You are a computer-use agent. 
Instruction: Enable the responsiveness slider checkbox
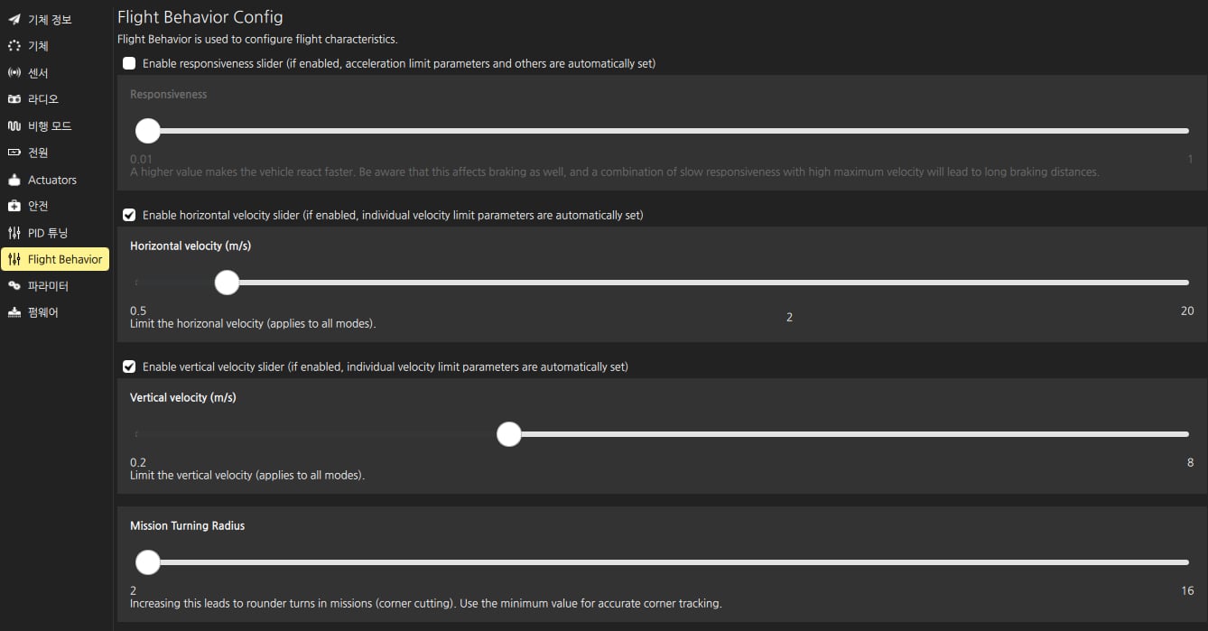click(x=129, y=63)
